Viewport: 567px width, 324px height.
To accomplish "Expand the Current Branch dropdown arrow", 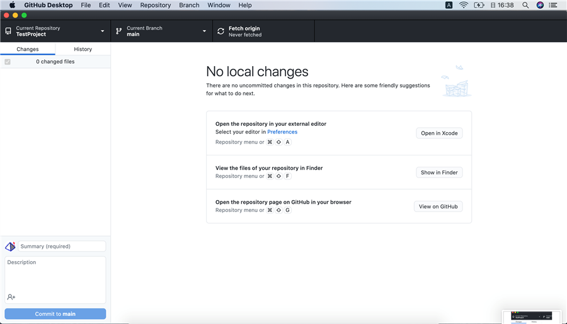I will (x=204, y=31).
